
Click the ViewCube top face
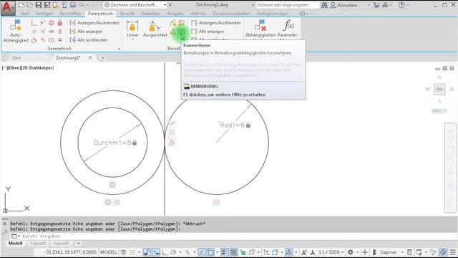(x=439, y=89)
